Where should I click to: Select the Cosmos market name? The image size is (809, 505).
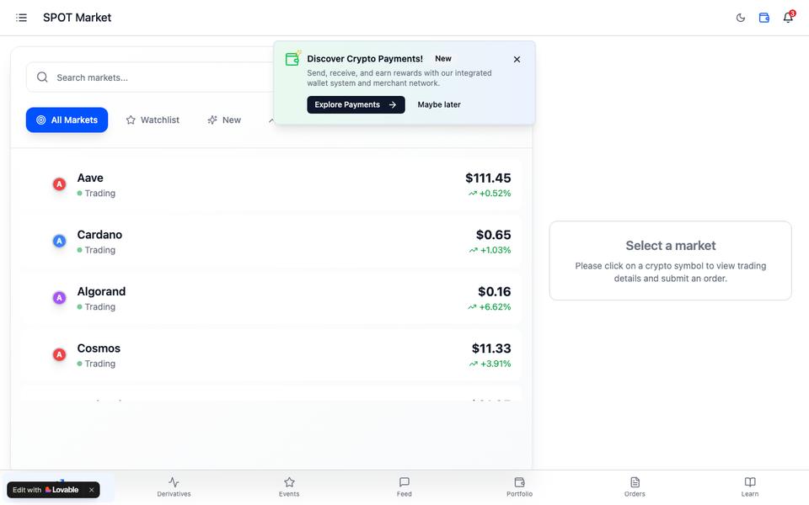coord(99,348)
